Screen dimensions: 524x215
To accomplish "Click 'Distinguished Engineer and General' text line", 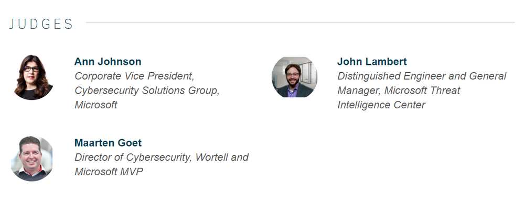I will (x=422, y=76).
